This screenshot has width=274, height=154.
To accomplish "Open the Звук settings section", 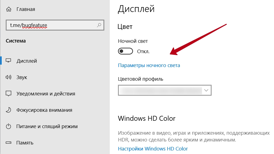I will [22, 77].
